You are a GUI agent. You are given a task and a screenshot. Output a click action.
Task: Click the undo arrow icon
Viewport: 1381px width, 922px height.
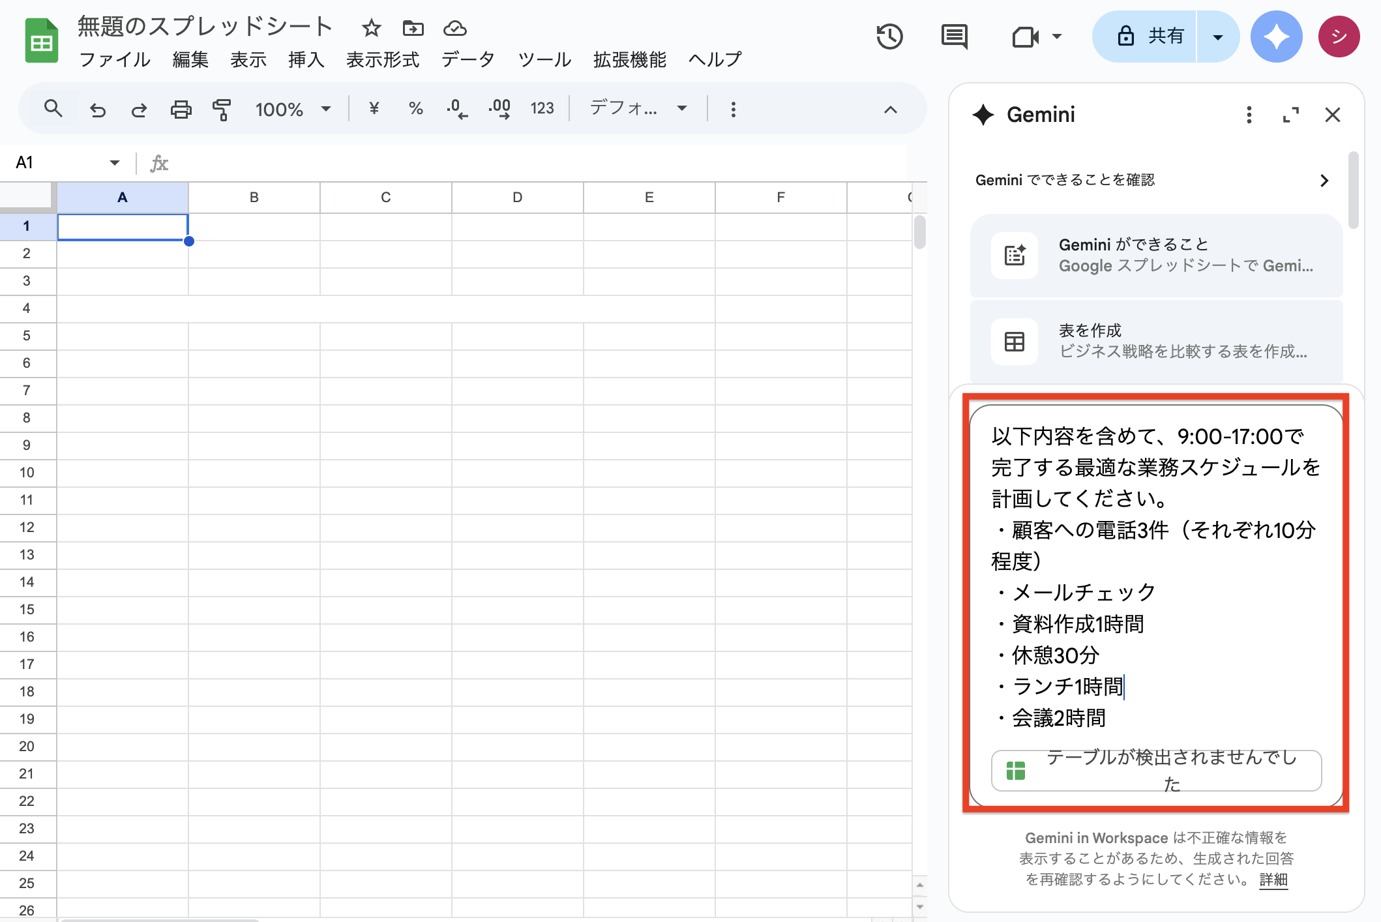98,110
